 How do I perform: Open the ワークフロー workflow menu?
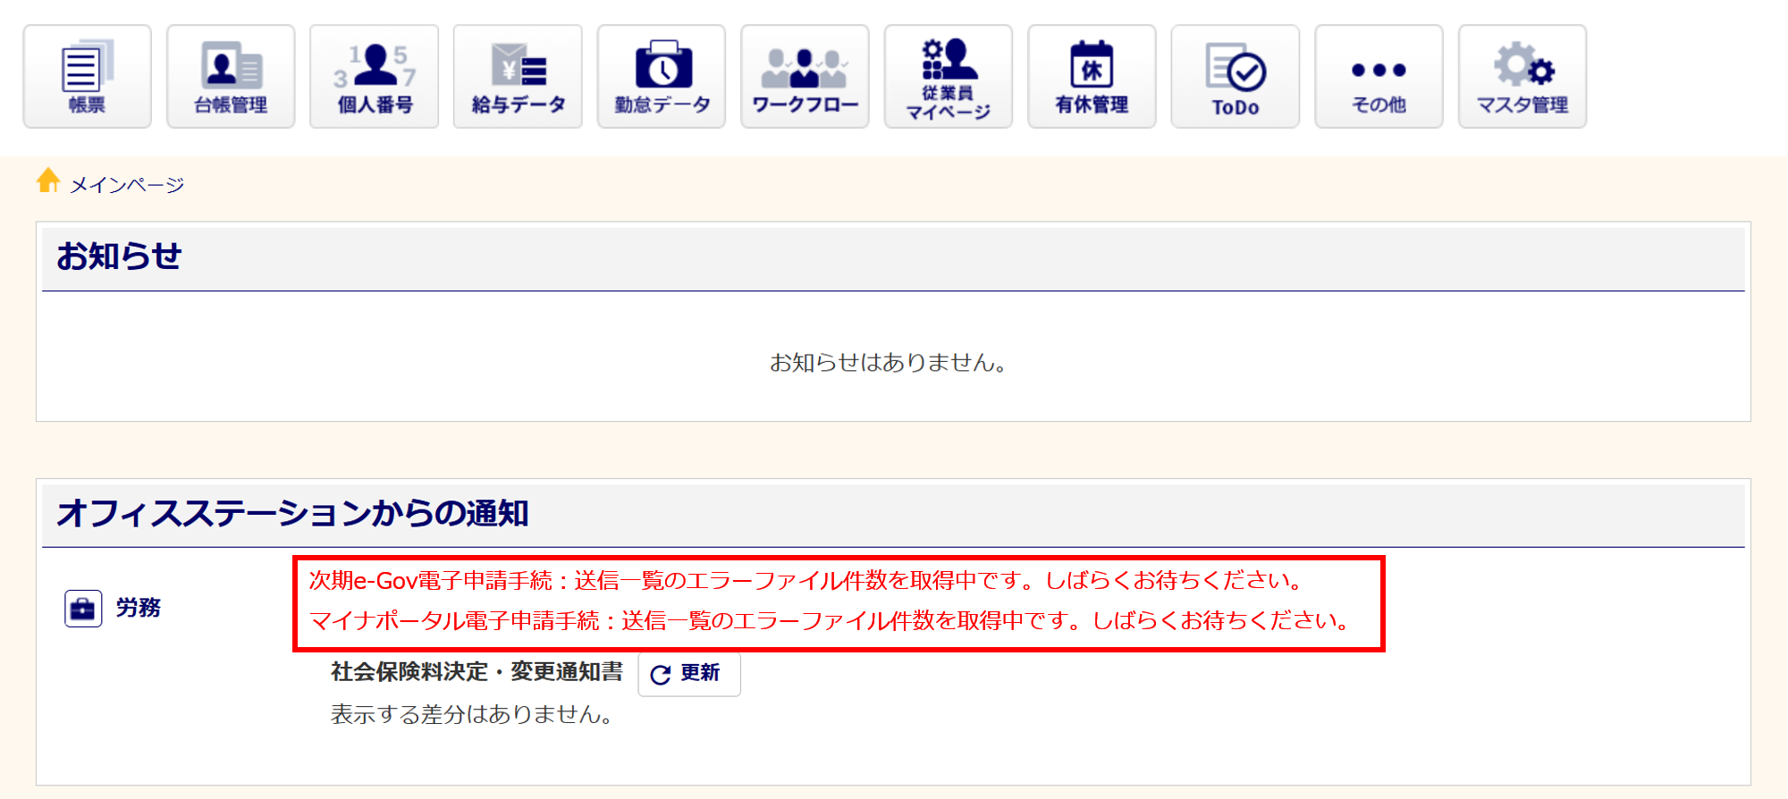point(805,77)
